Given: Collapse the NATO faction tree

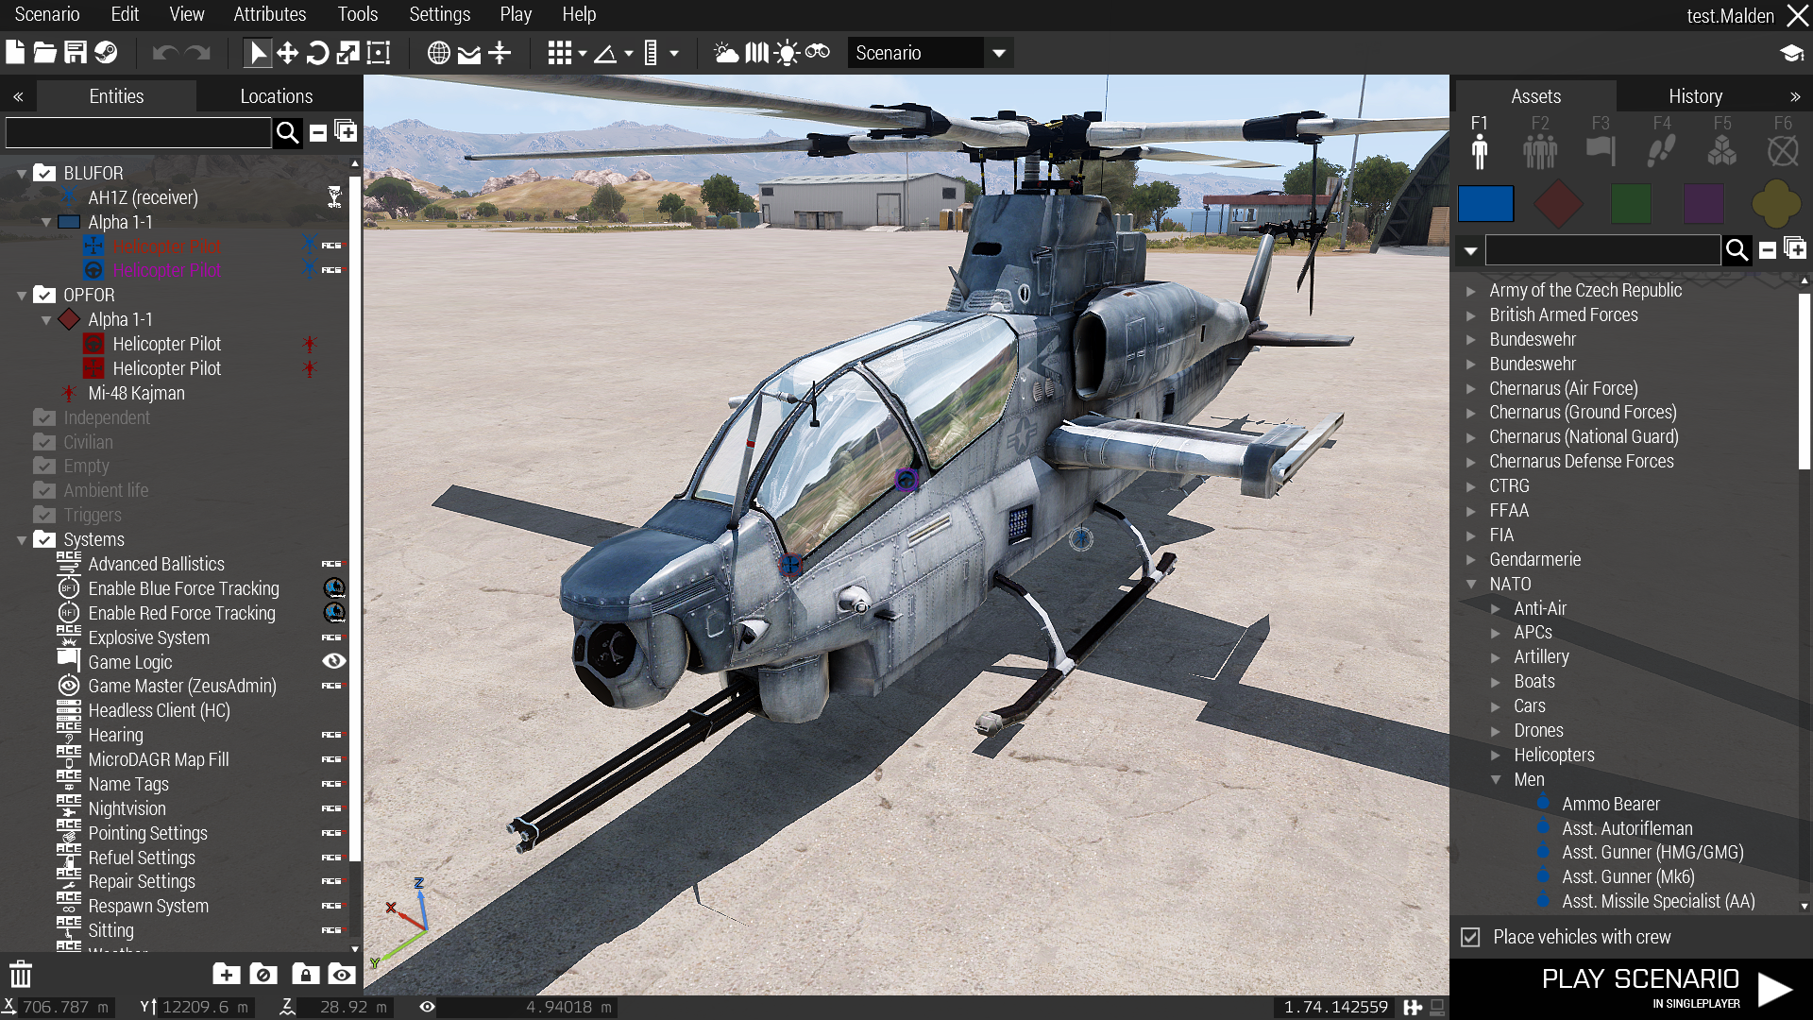Looking at the screenshot, I should point(1471,584).
